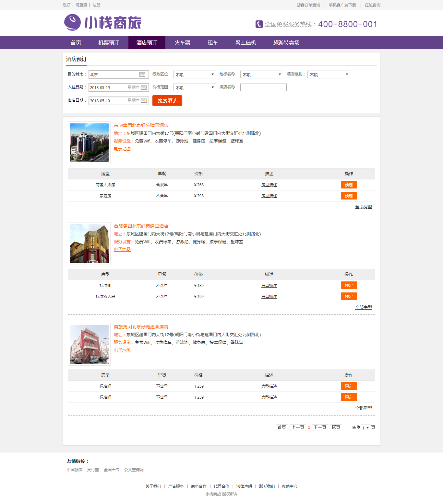This screenshot has height=501, width=443.
Task: Select the page number jump dropdown
Action: coord(365,428)
